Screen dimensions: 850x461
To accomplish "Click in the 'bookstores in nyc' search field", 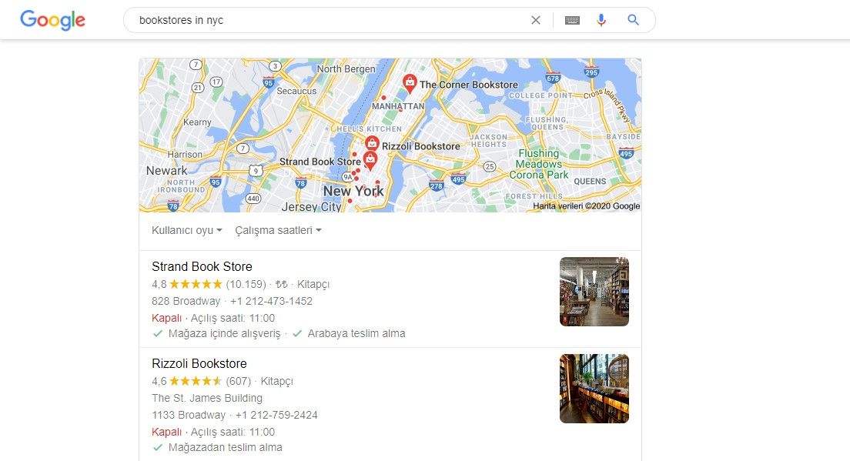I will tap(325, 20).
